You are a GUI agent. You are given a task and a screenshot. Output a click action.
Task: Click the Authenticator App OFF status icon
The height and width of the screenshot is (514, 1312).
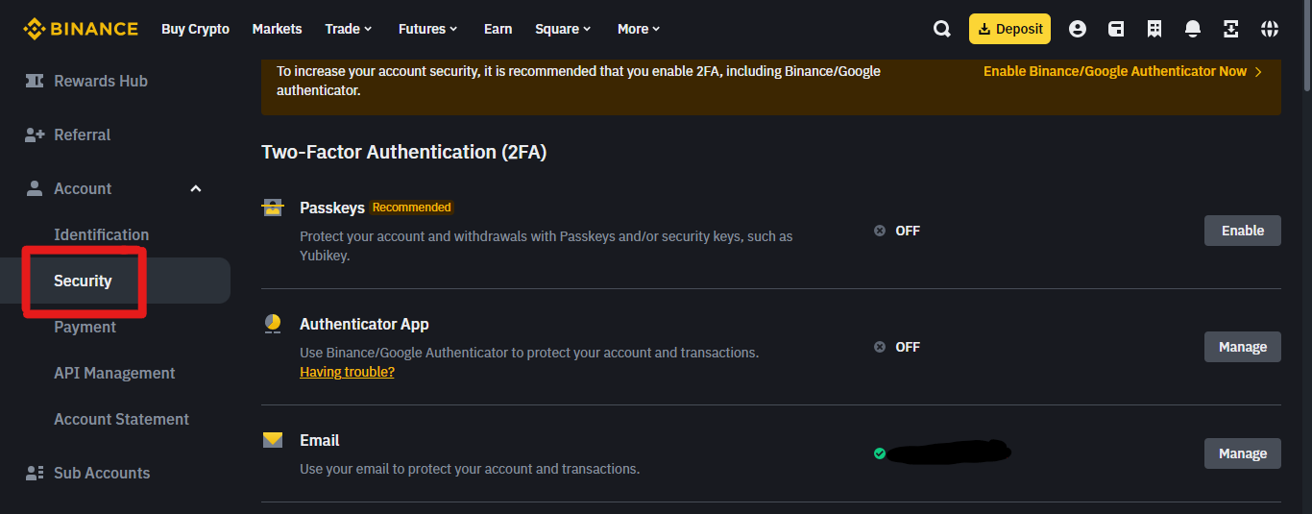(x=880, y=347)
